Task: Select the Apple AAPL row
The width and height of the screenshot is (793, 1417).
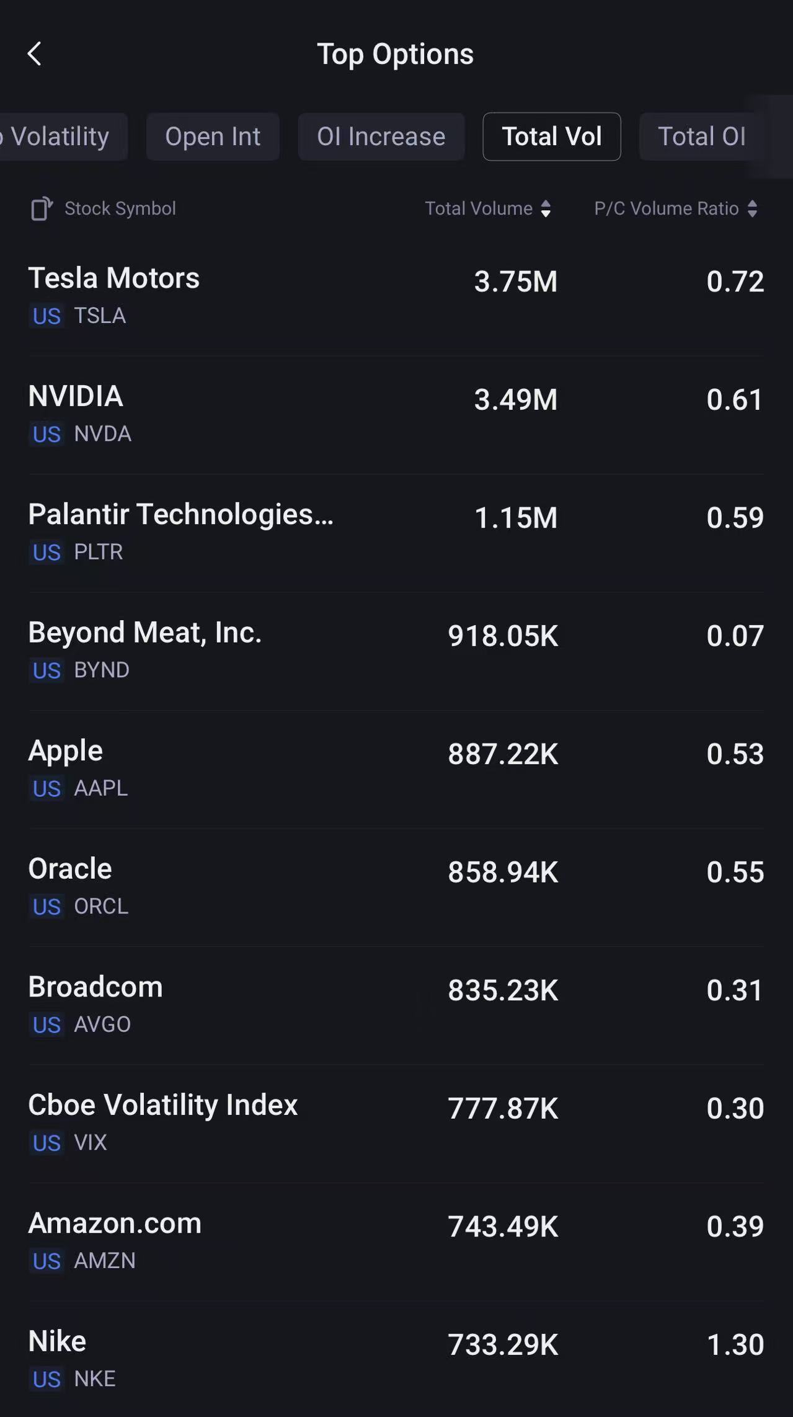Action: point(396,768)
